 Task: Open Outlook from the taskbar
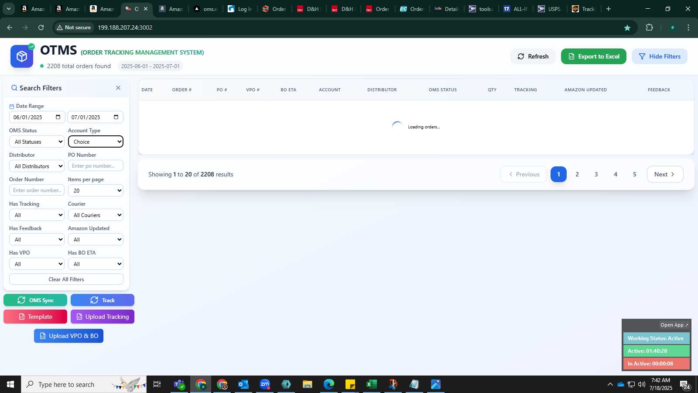click(243, 384)
